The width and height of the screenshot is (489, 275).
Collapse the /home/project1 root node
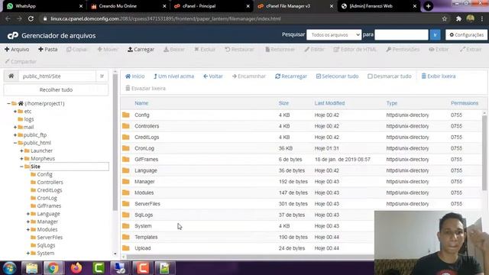(x=8, y=104)
